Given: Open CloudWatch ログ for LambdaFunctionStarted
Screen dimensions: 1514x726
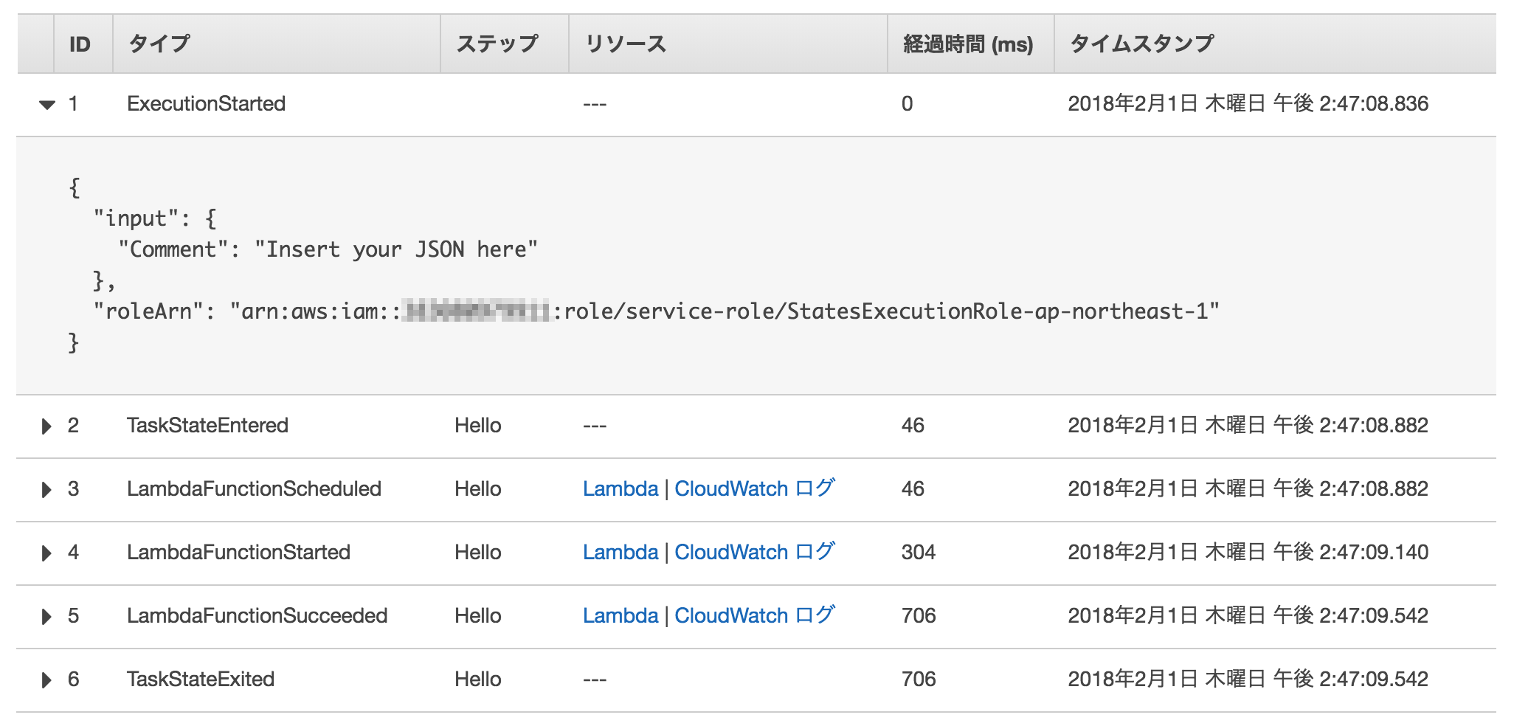Looking at the screenshot, I should (754, 553).
